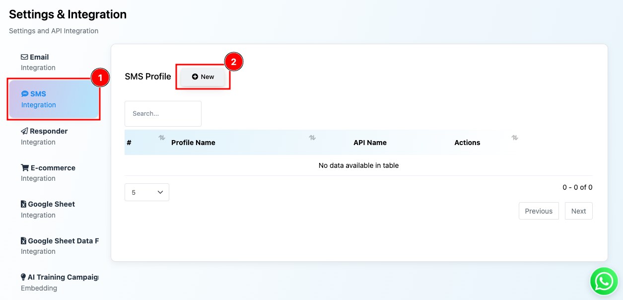Click the SMS Profile heading
This screenshot has width=623, height=300.
coord(148,76)
